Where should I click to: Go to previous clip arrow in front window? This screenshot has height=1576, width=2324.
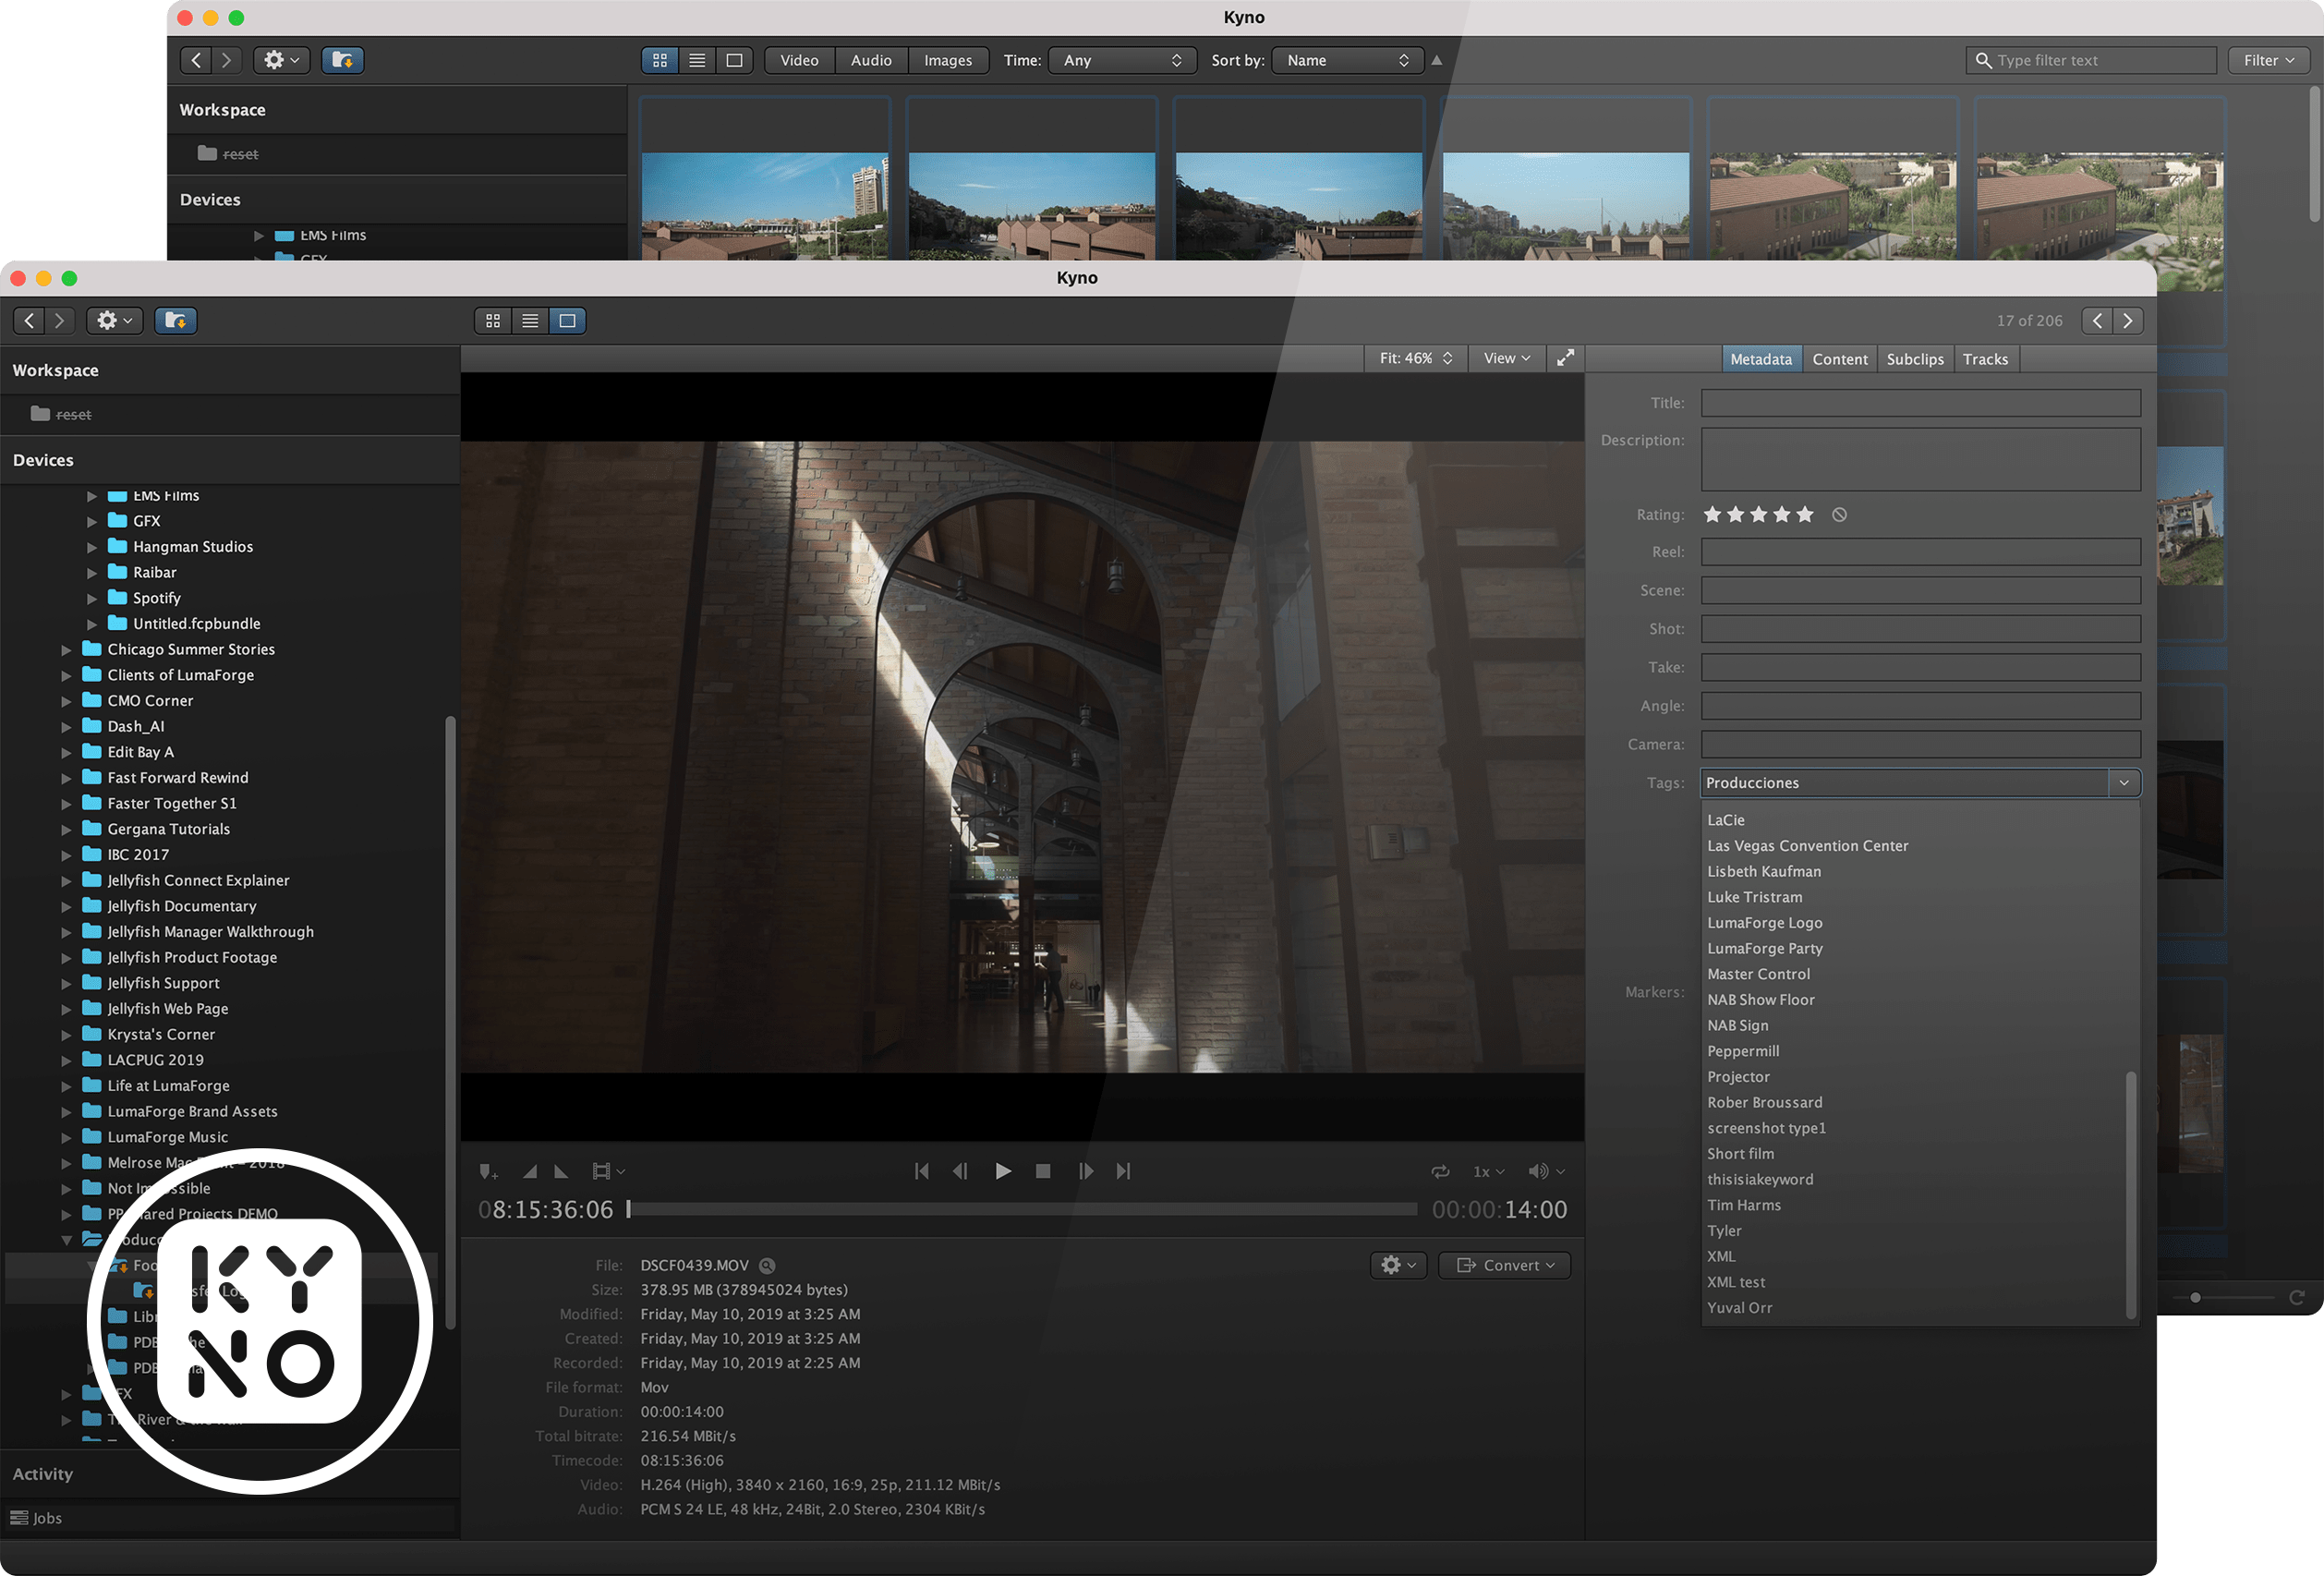pos(2097,320)
